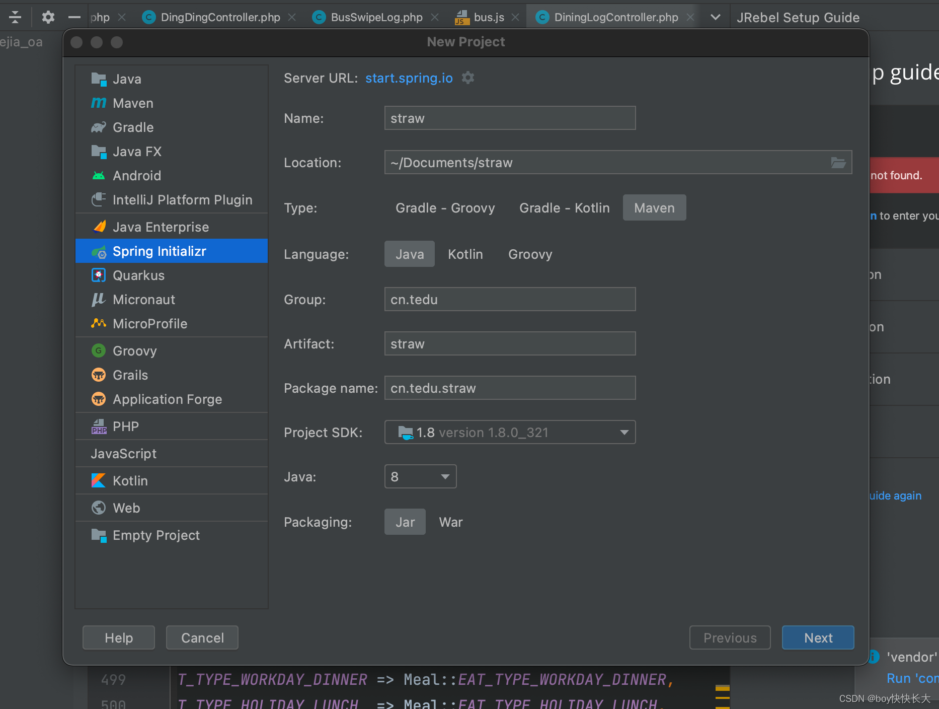The height and width of the screenshot is (709, 939).
Task: Select the IntelliJ Platform Plugin icon
Action: click(99, 200)
